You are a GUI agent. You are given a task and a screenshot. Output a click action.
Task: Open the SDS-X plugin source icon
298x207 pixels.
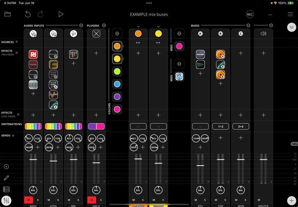click(96, 34)
